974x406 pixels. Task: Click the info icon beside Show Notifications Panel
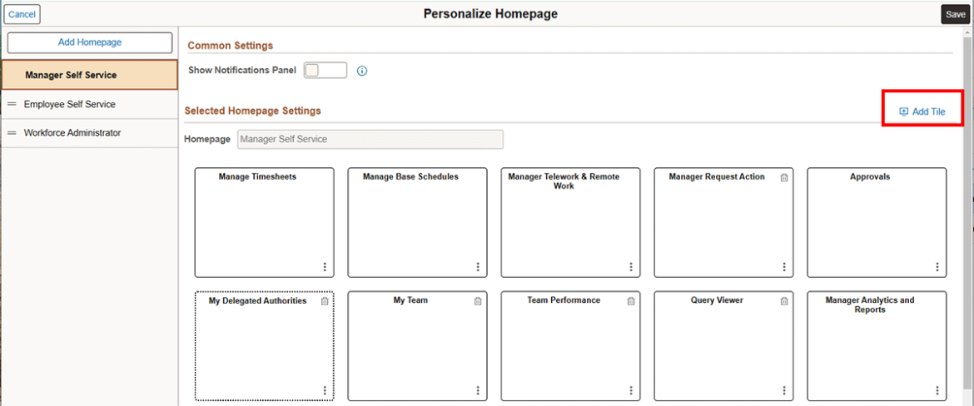coord(362,71)
